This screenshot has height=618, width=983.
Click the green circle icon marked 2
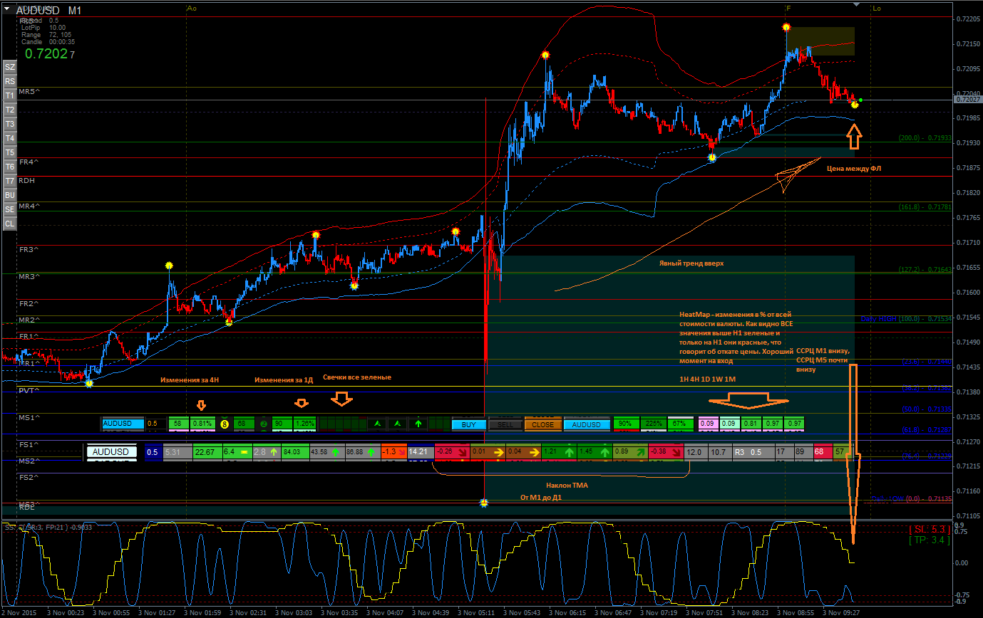(264, 424)
